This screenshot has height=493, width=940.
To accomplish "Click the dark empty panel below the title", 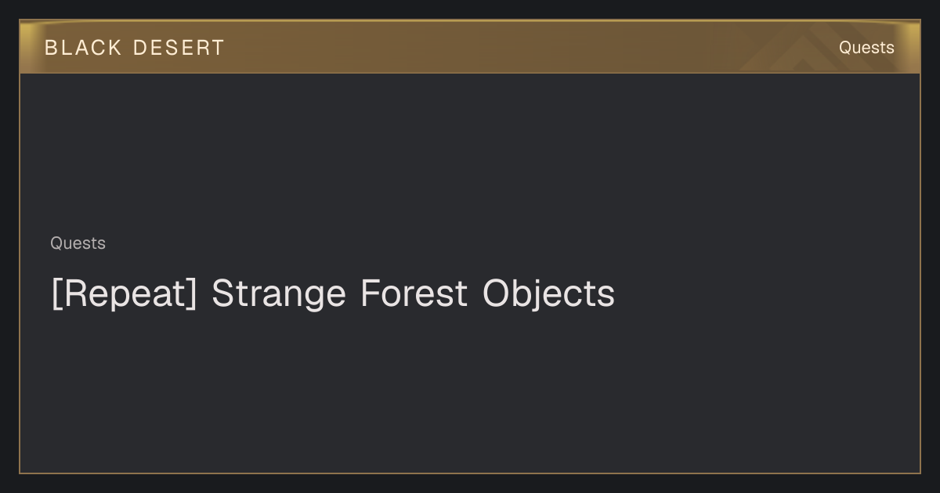I will 470,391.
